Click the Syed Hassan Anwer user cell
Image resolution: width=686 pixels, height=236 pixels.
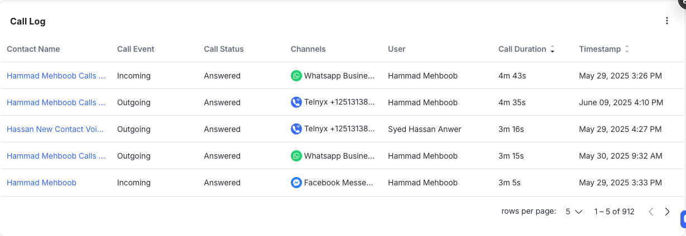[x=424, y=129]
